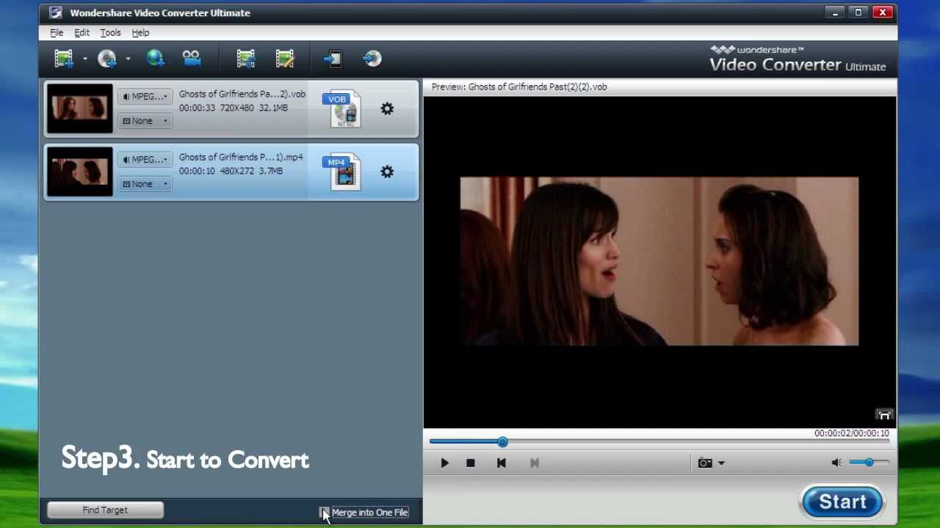
Task: Maximize the Video Converter window
Action: point(858,12)
